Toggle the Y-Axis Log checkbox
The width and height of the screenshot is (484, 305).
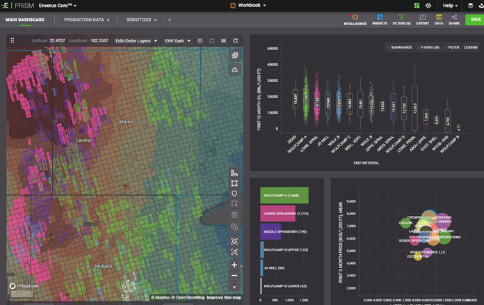click(x=428, y=47)
